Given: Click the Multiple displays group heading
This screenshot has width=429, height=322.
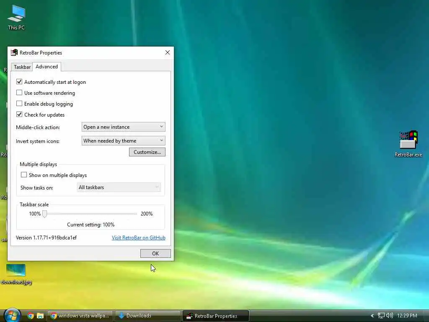Looking at the screenshot, I should (38, 164).
